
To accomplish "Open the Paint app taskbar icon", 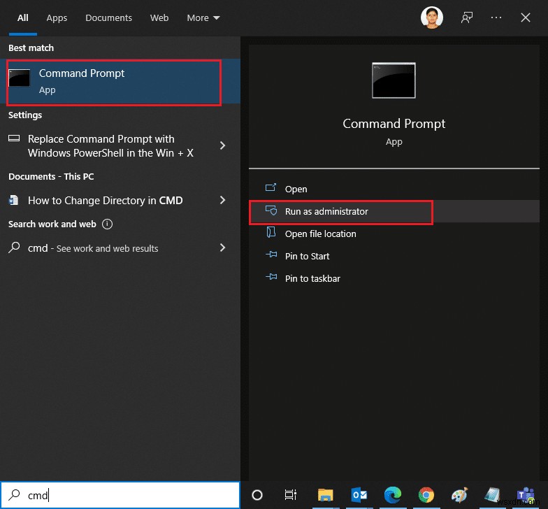I will (459, 495).
